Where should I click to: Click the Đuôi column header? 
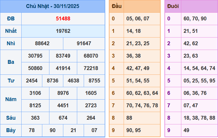coord(173,6)
